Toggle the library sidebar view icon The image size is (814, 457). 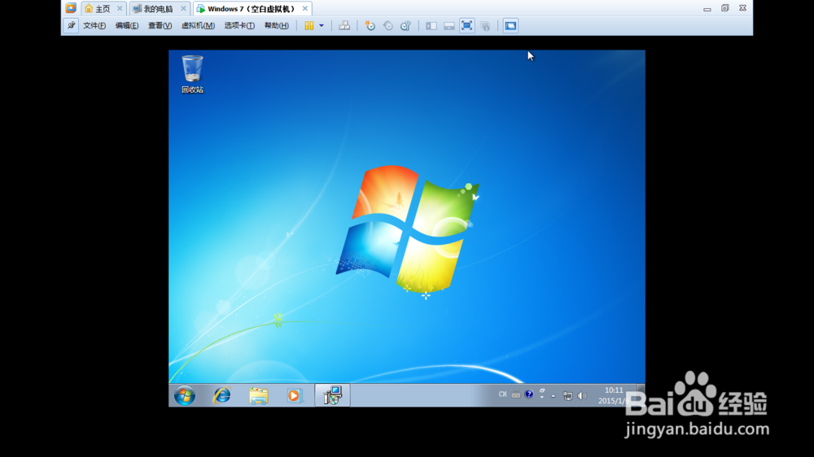point(431,25)
